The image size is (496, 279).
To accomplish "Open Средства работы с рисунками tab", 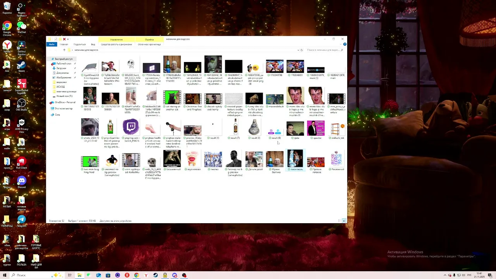I will (116, 44).
